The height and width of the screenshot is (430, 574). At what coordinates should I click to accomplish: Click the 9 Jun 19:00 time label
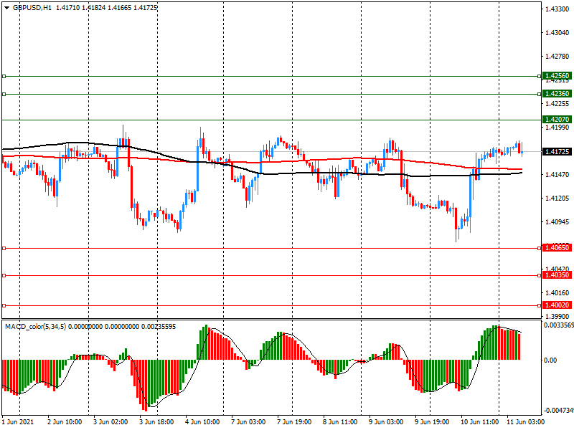pos(432,422)
